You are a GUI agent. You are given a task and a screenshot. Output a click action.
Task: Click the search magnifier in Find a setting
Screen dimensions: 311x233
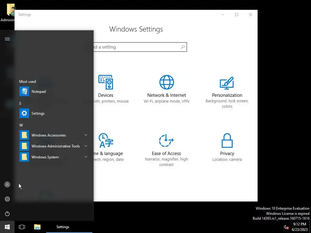click(x=183, y=47)
